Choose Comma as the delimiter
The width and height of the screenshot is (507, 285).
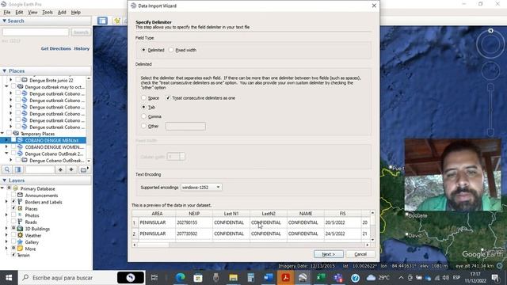pos(144,116)
